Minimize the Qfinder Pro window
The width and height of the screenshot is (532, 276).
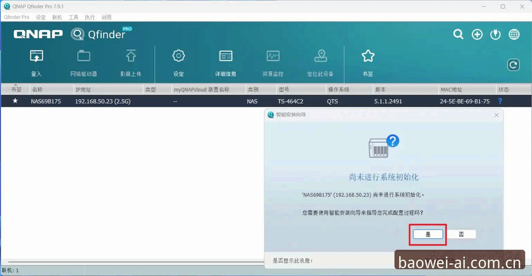pyautogui.click(x=484, y=6)
